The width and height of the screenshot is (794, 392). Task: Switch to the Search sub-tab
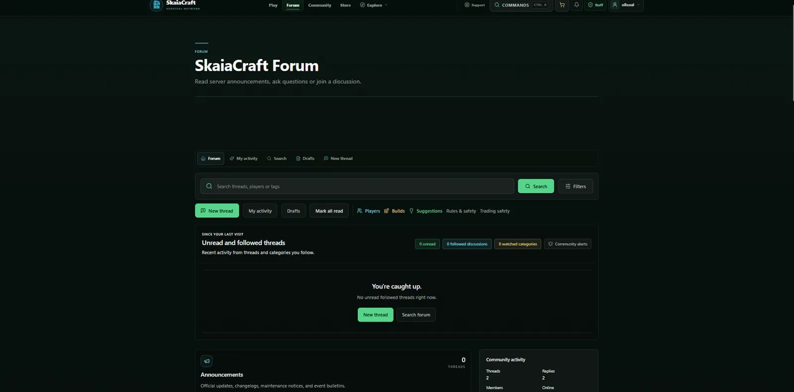[x=277, y=158]
